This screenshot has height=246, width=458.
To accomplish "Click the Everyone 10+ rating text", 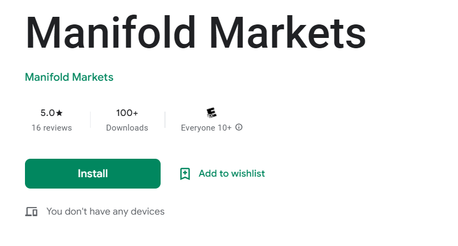I will (206, 128).
